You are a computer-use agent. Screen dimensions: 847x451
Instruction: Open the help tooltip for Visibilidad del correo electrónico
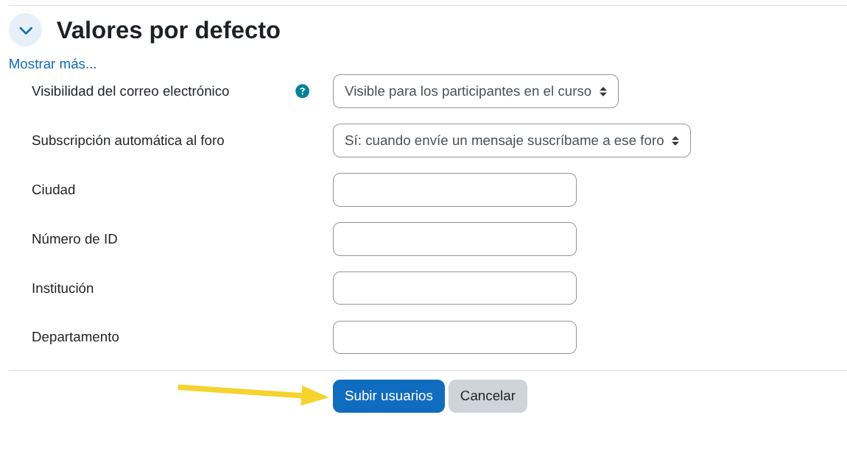point(302,91)
